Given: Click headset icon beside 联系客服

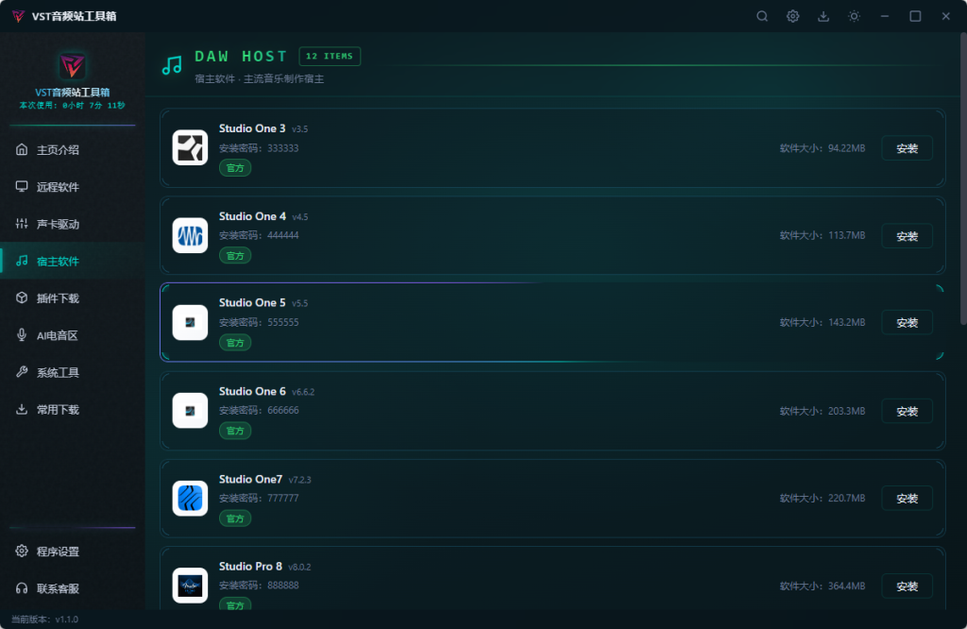Looking at the screenshot, I should click(22, 587).
